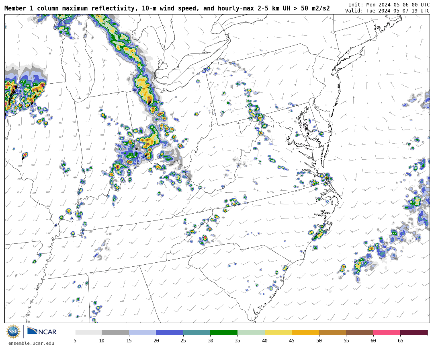Click the colorbar label 20
This screenshot has height=348, width=434.
156,340
